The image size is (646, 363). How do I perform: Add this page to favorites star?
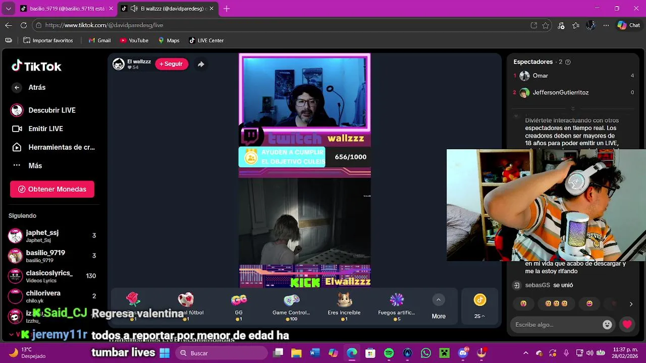click(x=546, y=25)
